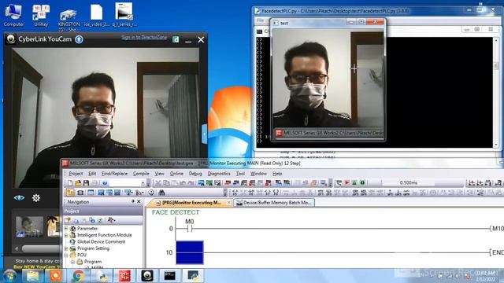Open the toolbar combo box dropdown arrow
Screen dimensions: 504x283
tap(143, 183)
